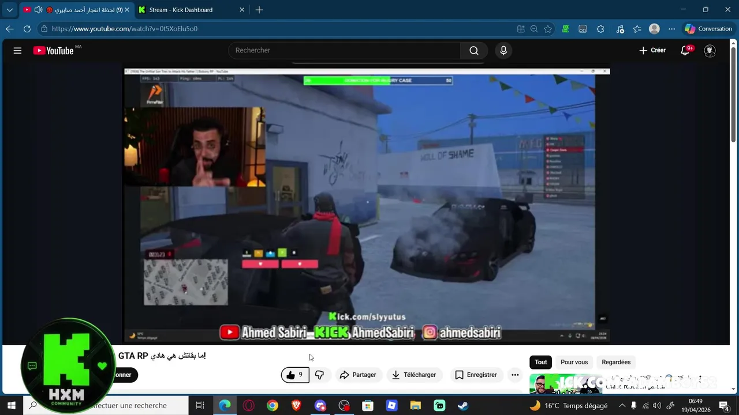Image resolution: width=739 pixels, height=415 pixels.
Task: Click the magnifier search button on YouTube
Action: click(474, 51)
